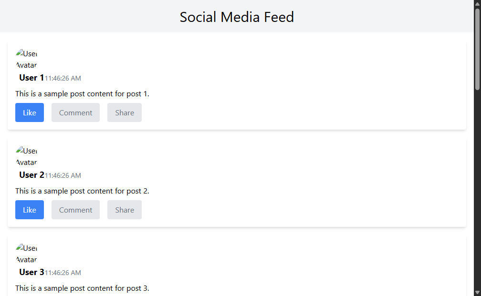Viewport: 481px width, 296px height.
Task: Click User 1's broken avatar image
Action: [26, 59]
